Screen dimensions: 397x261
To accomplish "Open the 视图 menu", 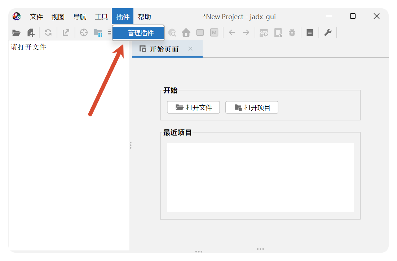I will (58, 17).
